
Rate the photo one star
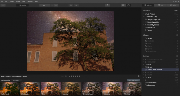coord(72,76)
